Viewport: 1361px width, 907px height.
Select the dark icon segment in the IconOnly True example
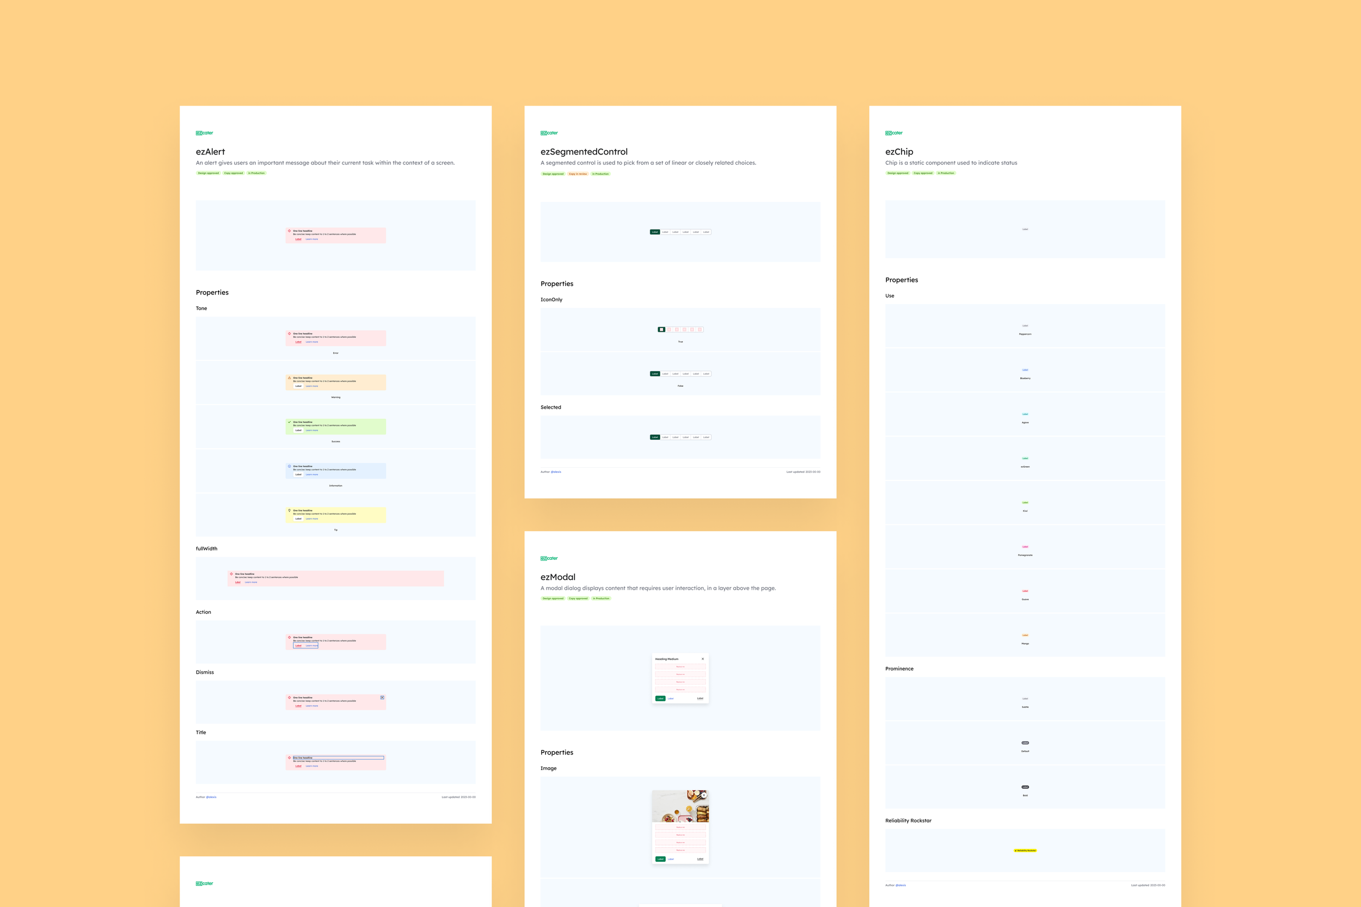[661, 330]
